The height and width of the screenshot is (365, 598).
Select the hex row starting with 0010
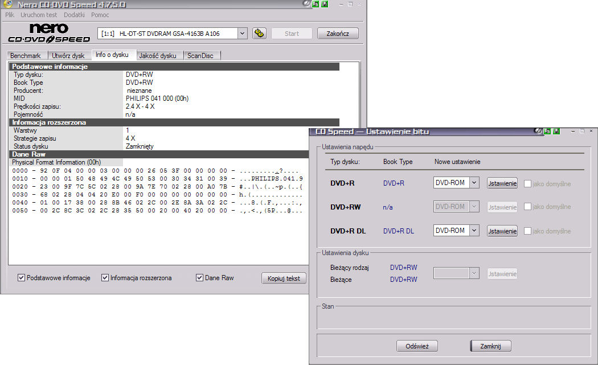(x=158, y=178)
